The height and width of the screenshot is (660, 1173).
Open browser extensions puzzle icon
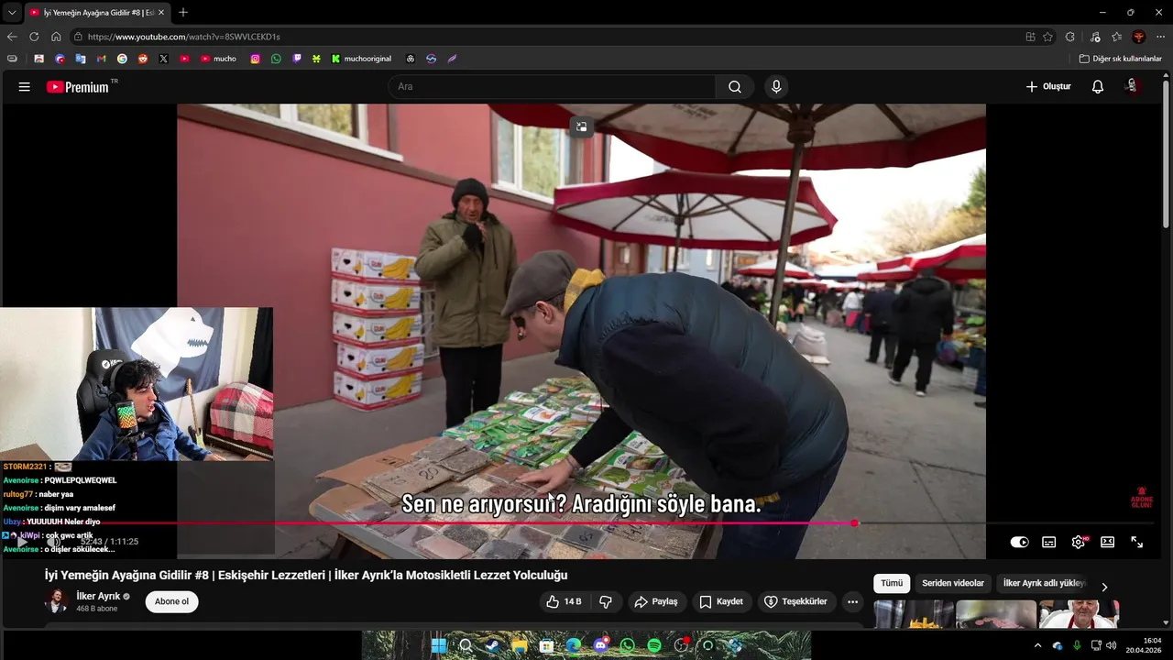(x=1070, y=37)
